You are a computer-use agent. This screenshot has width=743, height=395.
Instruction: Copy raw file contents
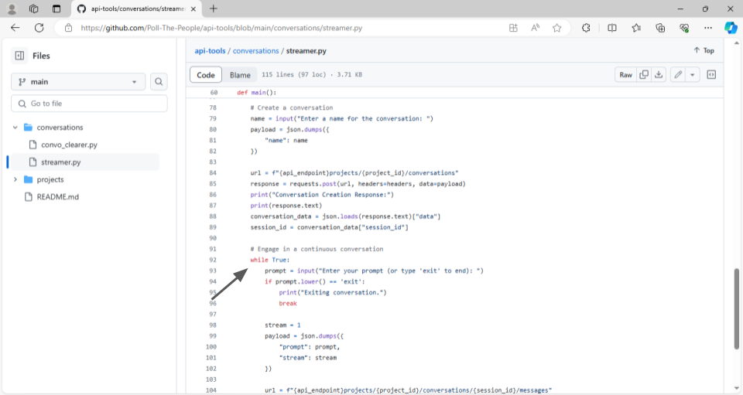(x=643, y=75)
